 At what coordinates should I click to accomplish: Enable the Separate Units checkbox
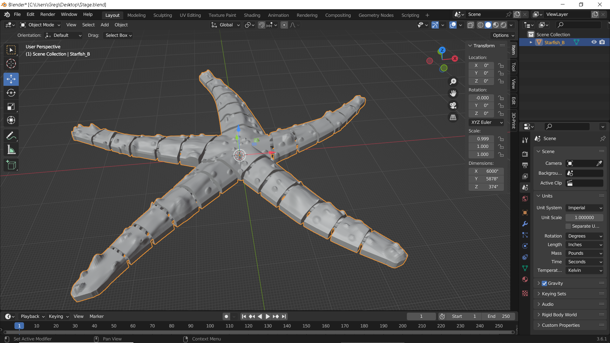568,226
